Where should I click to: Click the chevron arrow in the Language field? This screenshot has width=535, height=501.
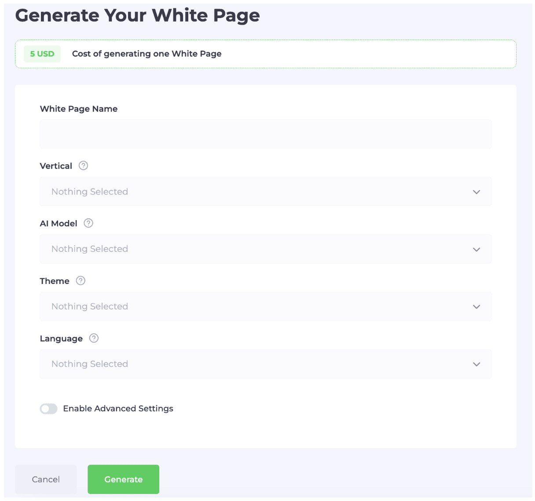476,365
